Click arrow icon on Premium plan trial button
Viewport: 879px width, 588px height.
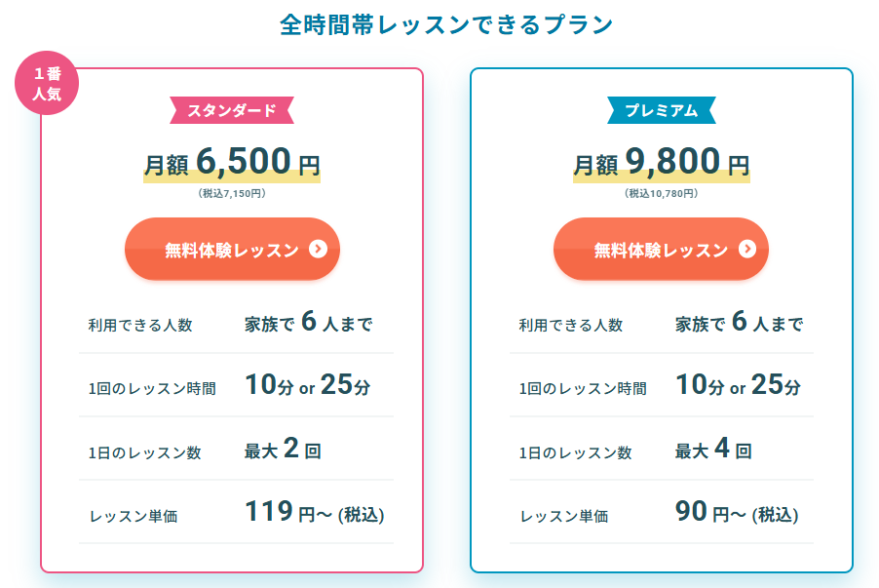tap(747, 249)
